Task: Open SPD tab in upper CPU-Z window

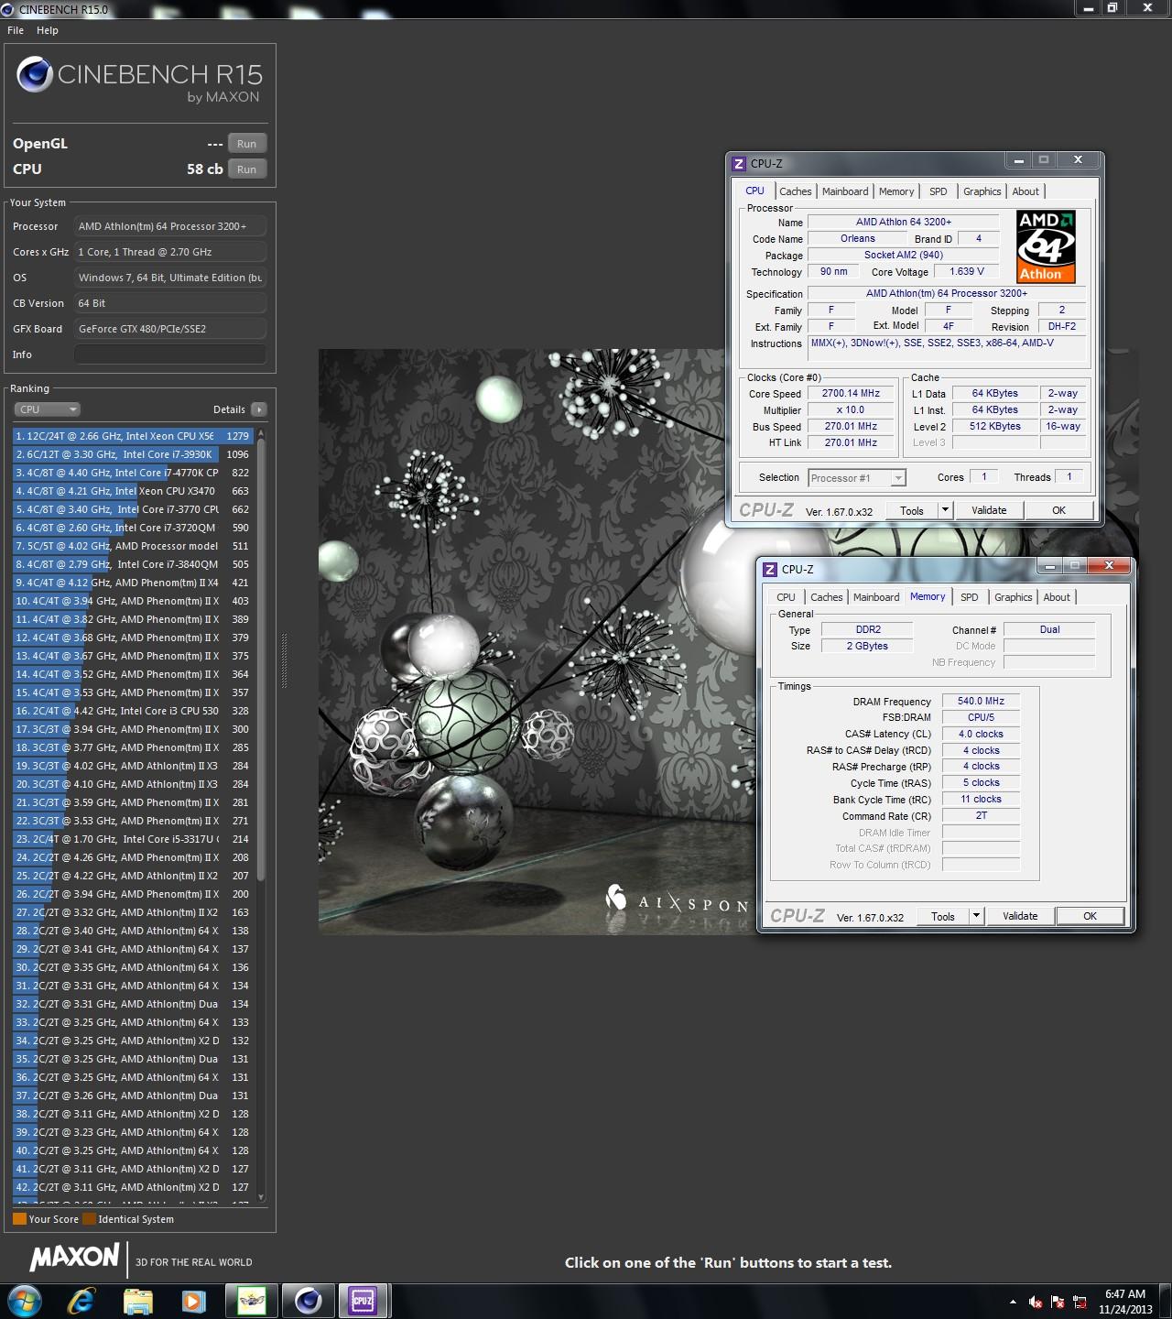Action: [939, 191]
